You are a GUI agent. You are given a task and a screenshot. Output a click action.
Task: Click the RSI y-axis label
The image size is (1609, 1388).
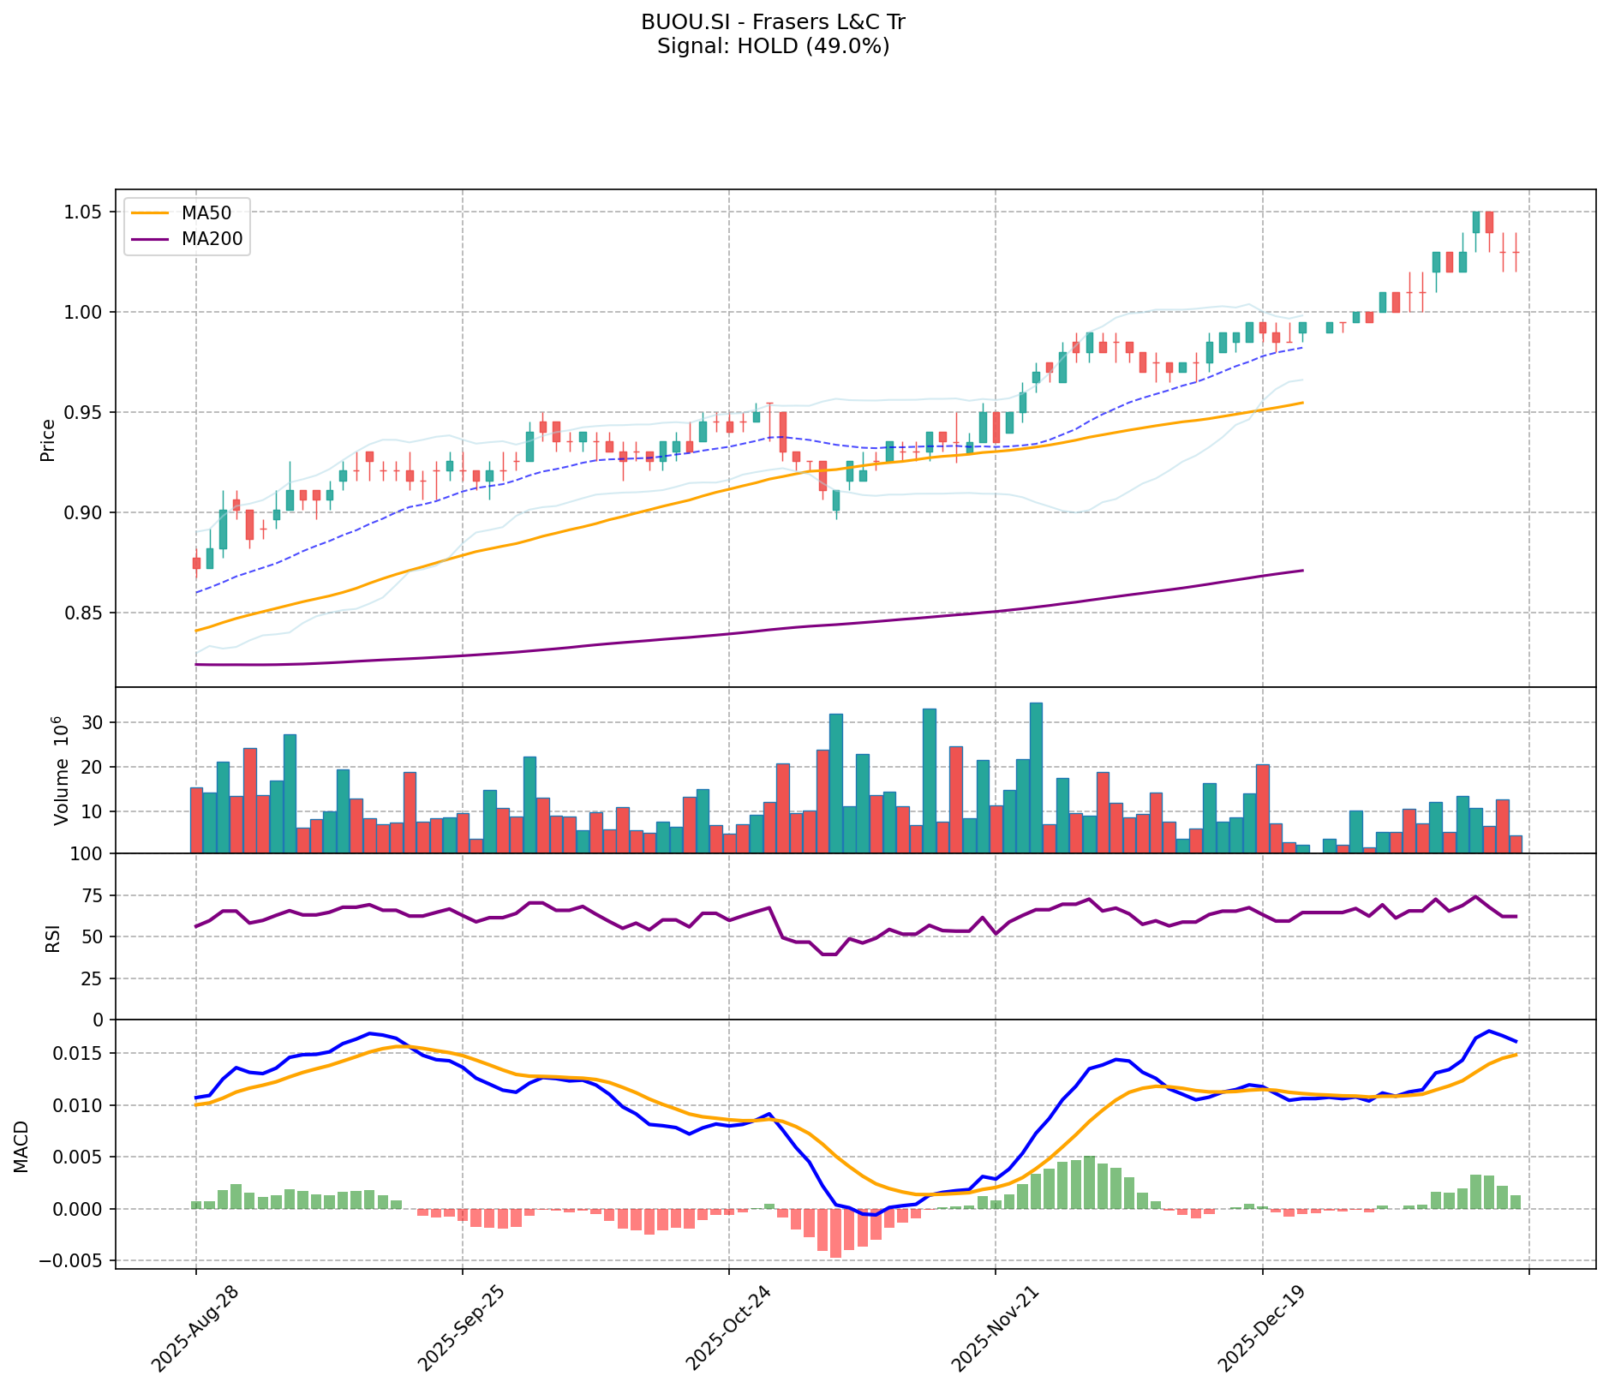[53, 937]
